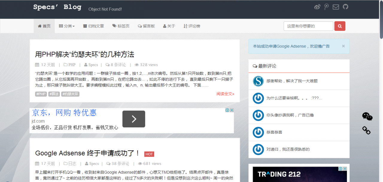Click the eye icon near 328 views
Image resolution: width=383 pixels, height=182 pixels.
click(137, 65)
